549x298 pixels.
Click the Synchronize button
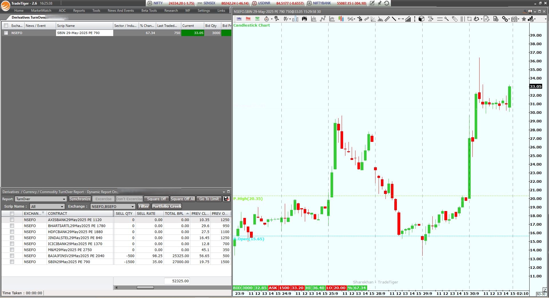click(x=80, y=199)
